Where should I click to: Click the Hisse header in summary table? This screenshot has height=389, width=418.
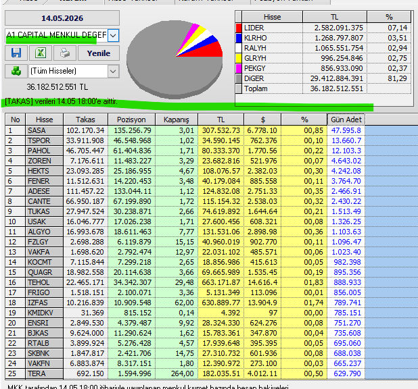[x=272, y=17]
